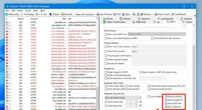The image size is (202, 110).
Task: Open the Rules menu
Action: point(20,10)
